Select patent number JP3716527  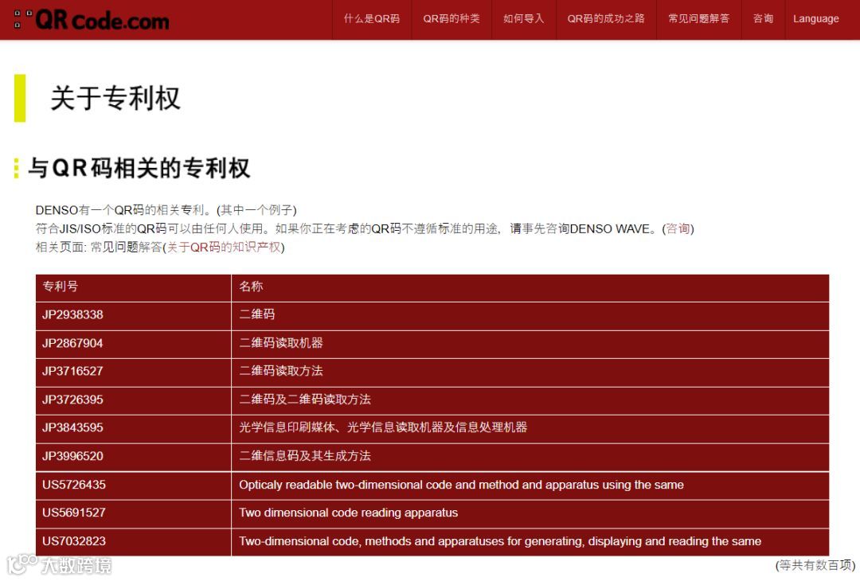[x=72, y=371]
